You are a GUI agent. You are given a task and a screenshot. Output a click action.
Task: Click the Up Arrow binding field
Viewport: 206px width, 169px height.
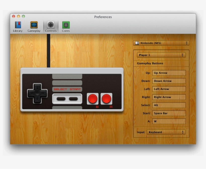point(169,73)
